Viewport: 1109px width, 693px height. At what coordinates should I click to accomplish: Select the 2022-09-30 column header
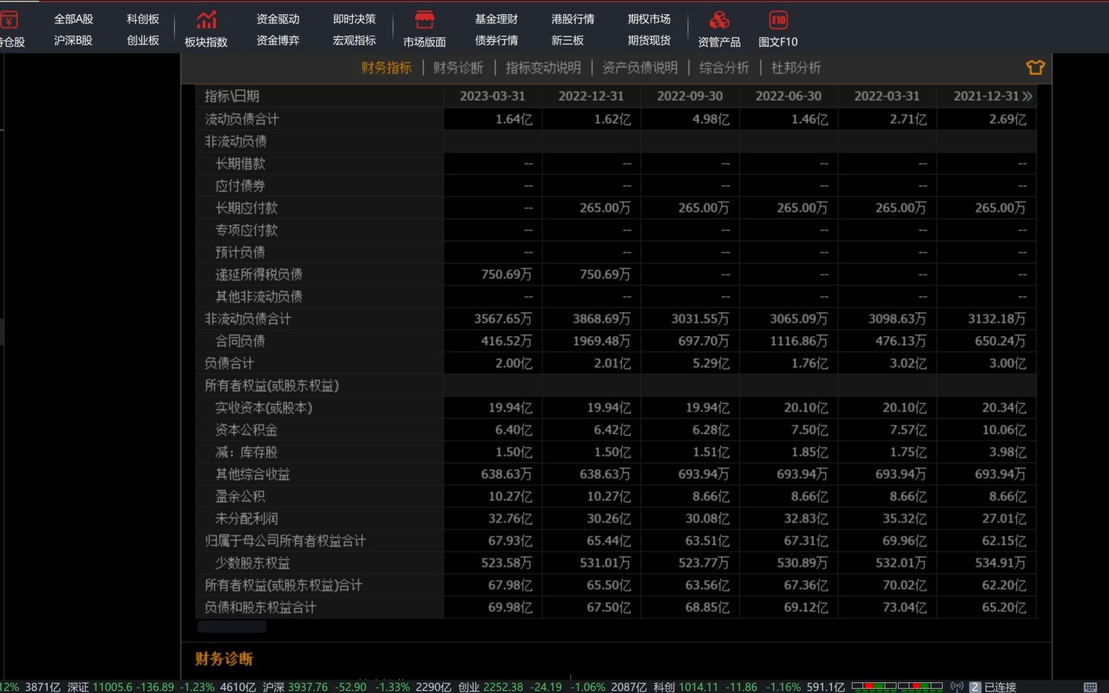pyautogui.click(x=690, y=96)
